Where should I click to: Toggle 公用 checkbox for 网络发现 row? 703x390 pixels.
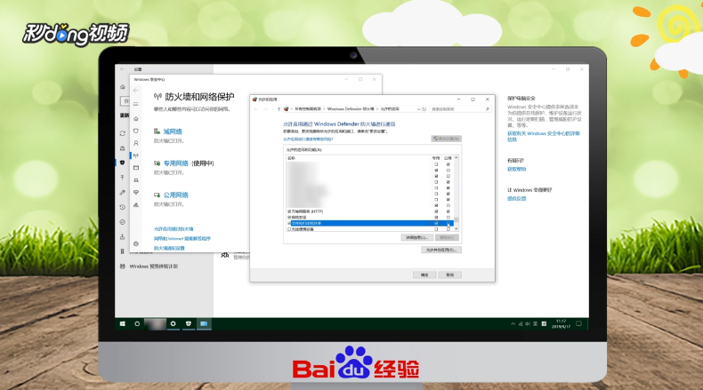tap(448, 217)
